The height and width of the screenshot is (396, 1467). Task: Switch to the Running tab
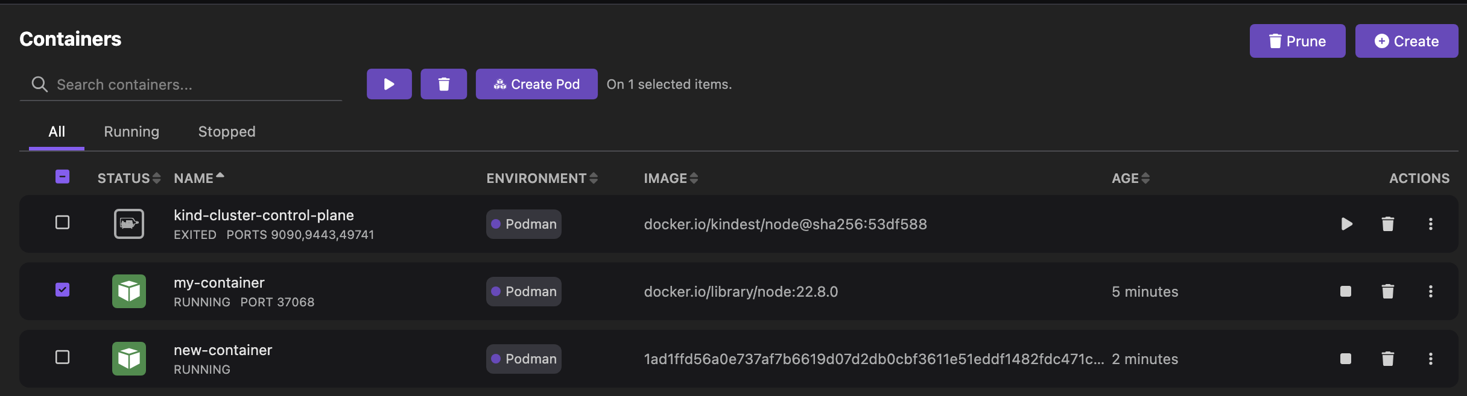131,131
